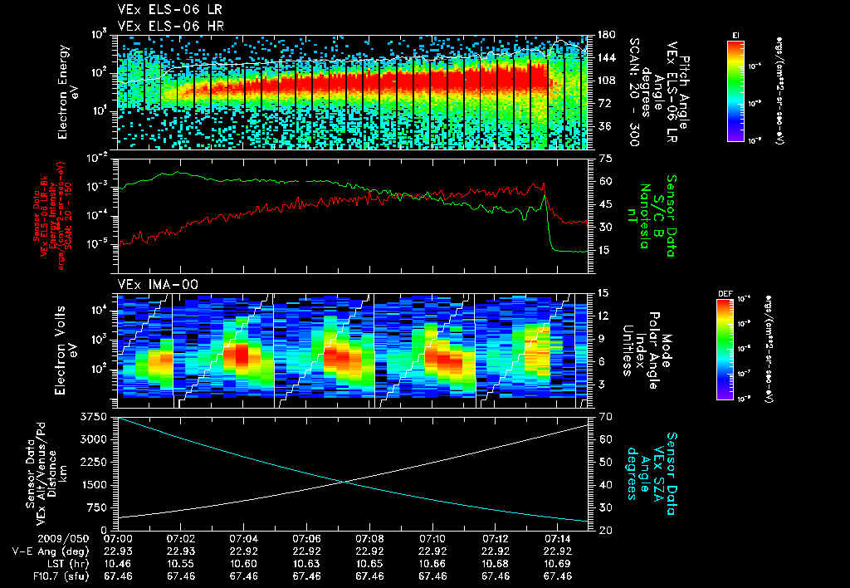Click the 07:14 time tick label

(x=558, y=539)
